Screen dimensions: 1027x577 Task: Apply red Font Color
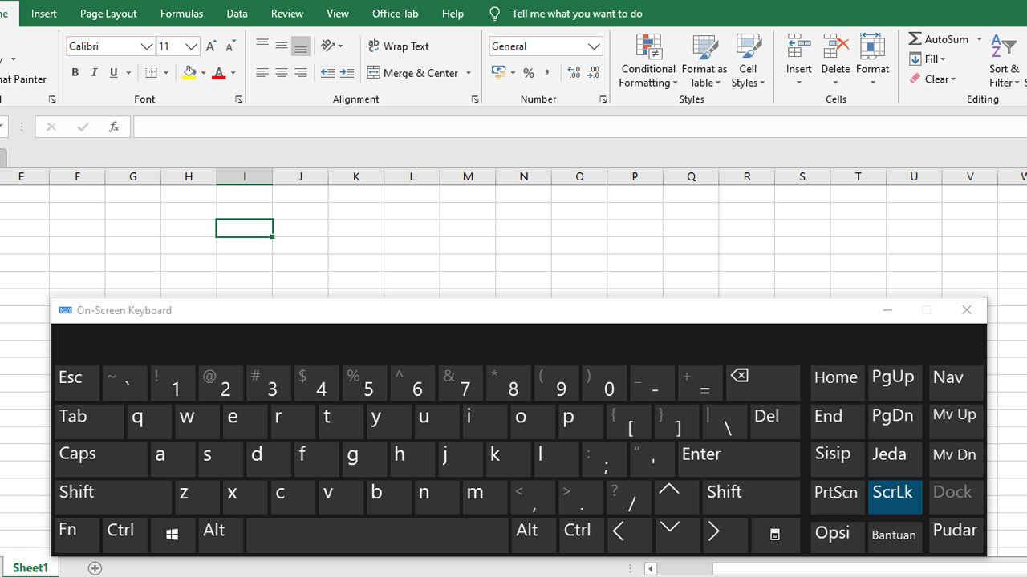[218, 73]
